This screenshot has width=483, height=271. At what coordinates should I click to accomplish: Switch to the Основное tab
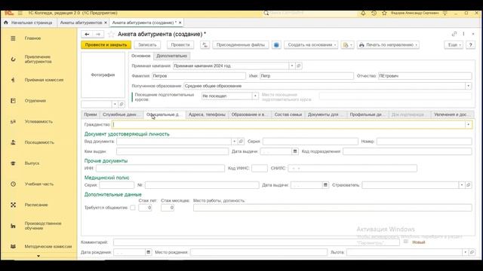coord(141,56)
